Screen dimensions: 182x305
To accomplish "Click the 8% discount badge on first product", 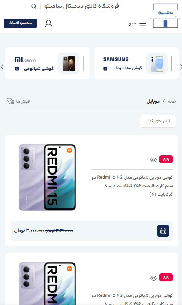I will [x=166, y=159].
